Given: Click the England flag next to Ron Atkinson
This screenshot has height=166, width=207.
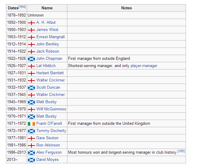Looking at the screenshot, I should (x=31, y=145).
